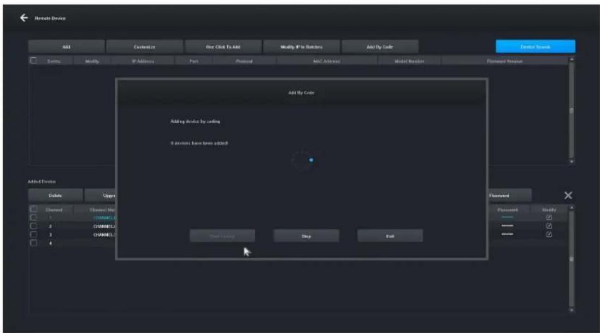Tick the select-all checkbox in search results header

pyautogui.click(x=34, y=61)
